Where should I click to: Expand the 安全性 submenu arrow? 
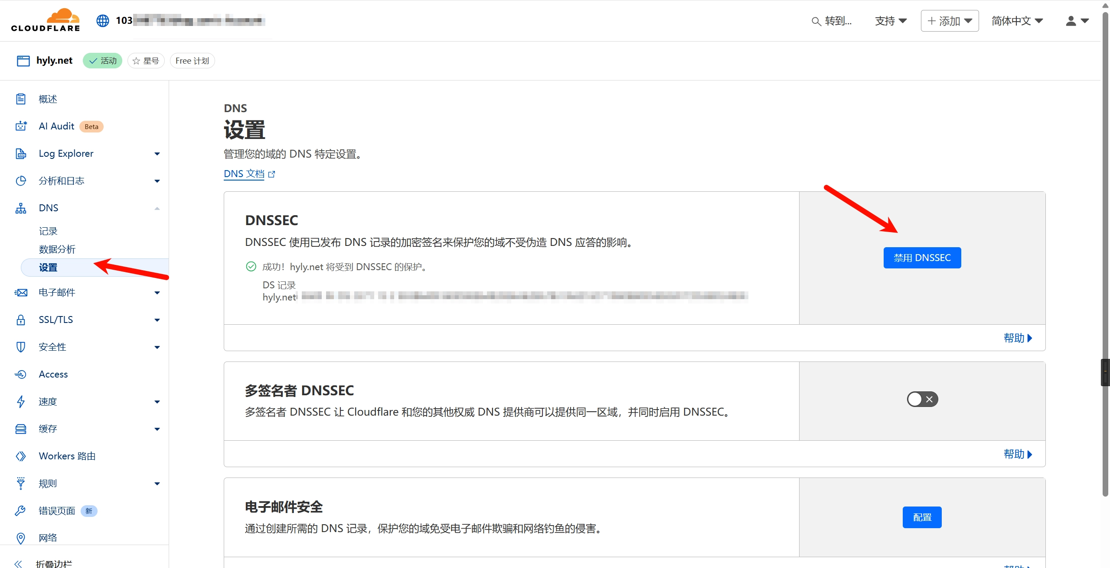click(x=157, y=347)
